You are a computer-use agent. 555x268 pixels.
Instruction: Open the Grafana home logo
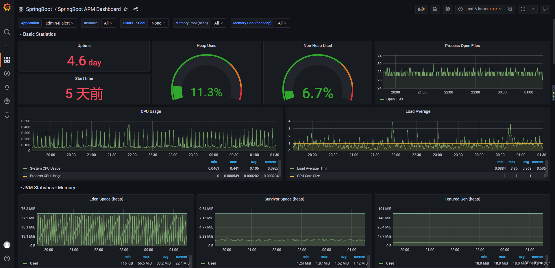[7, 7]
